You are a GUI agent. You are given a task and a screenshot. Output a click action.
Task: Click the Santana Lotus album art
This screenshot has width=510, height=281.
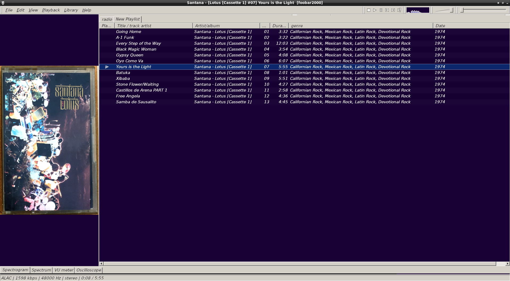[49, 140]
